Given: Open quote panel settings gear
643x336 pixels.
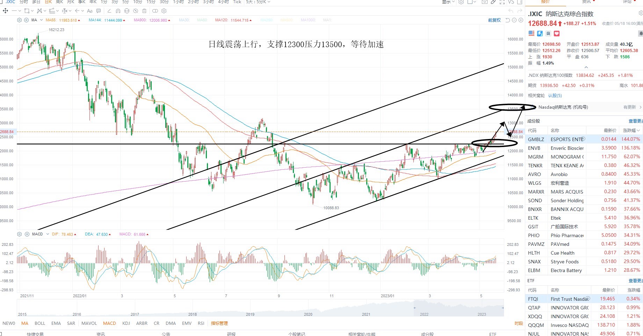Looking at the screenshot, I should coord(641,13).
